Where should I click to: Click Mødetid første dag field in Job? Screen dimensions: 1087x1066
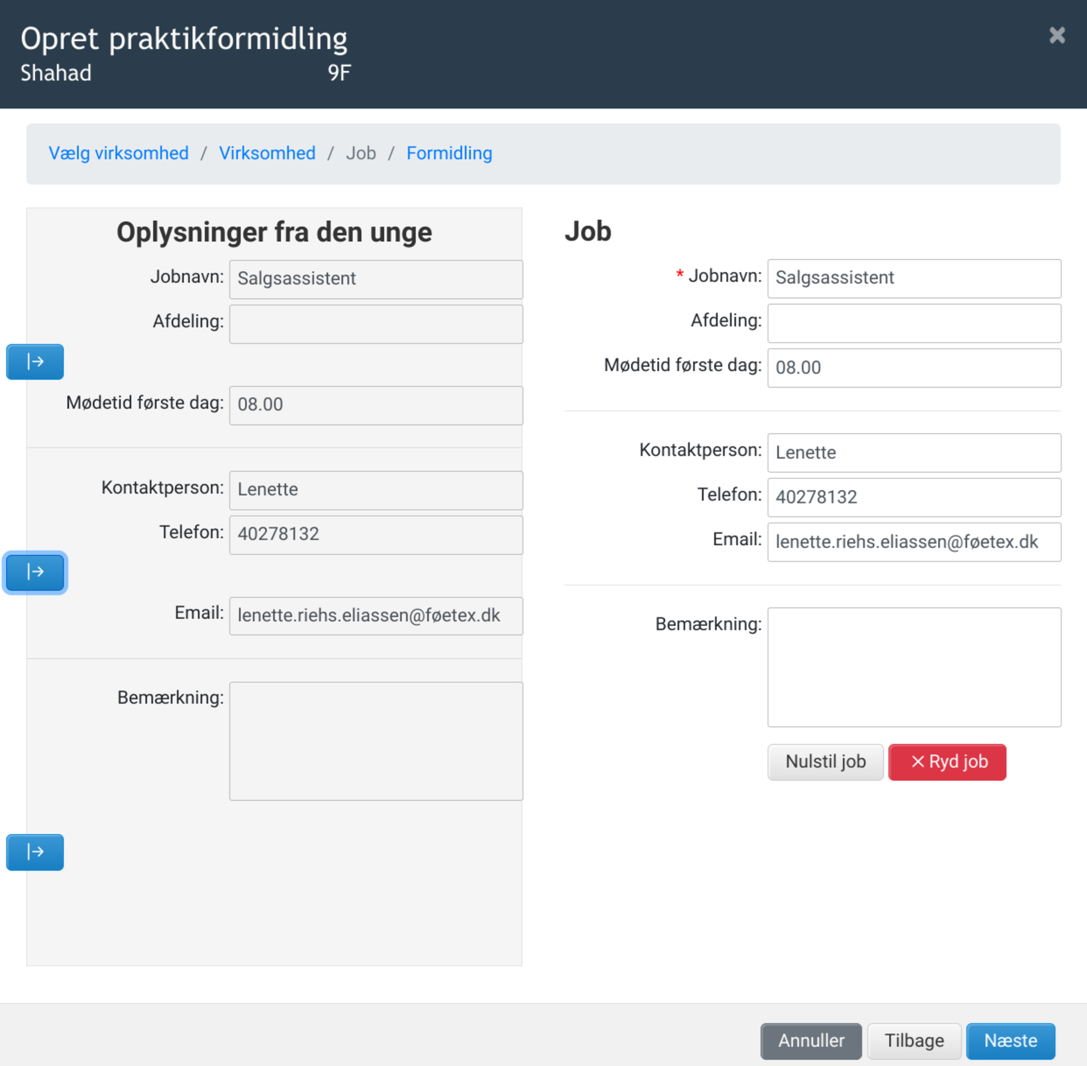[914, 368]
